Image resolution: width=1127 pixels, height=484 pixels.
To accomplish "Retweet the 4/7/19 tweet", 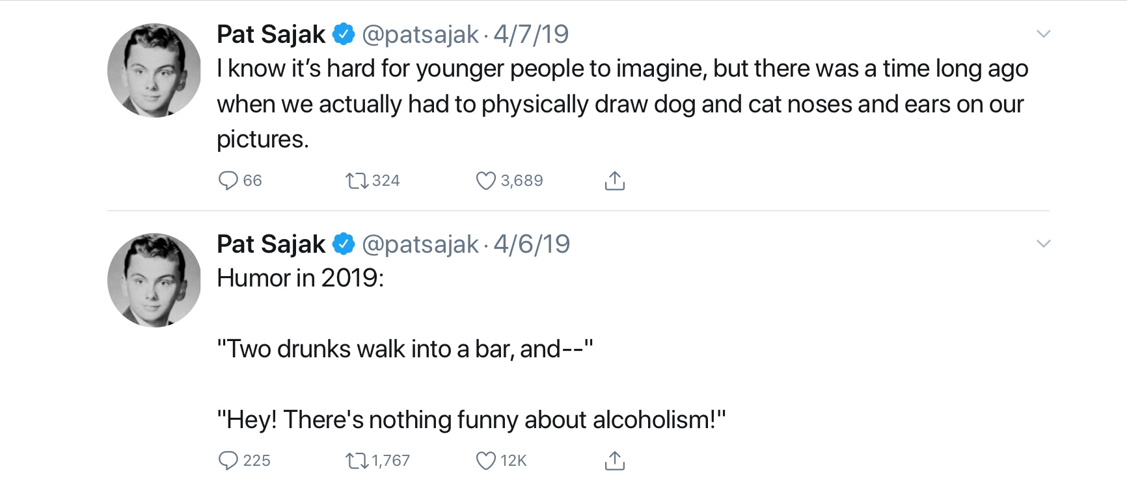I will coord(357,180).
